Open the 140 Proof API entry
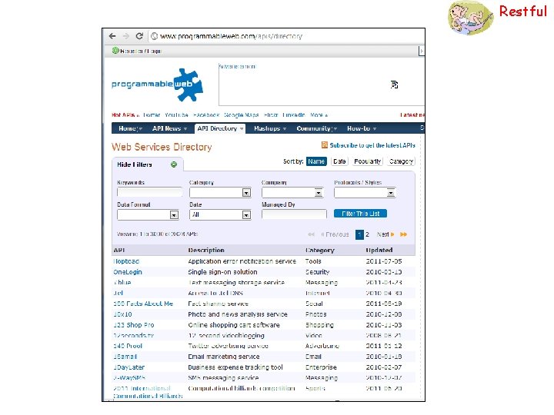The image size is (554, 415). (x=128, y=346)
